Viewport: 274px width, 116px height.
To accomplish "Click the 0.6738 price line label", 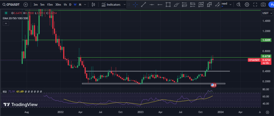I will 266,56.
